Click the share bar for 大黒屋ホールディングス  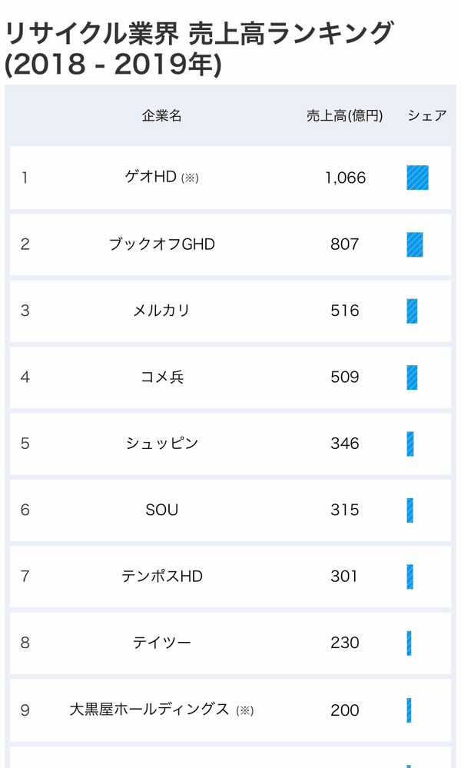point(409,710)
